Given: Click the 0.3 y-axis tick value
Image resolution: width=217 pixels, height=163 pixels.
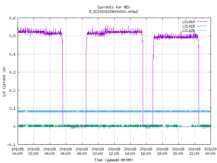Looking at the screenshot, I should pyautogui.click(x=12, y=72).
